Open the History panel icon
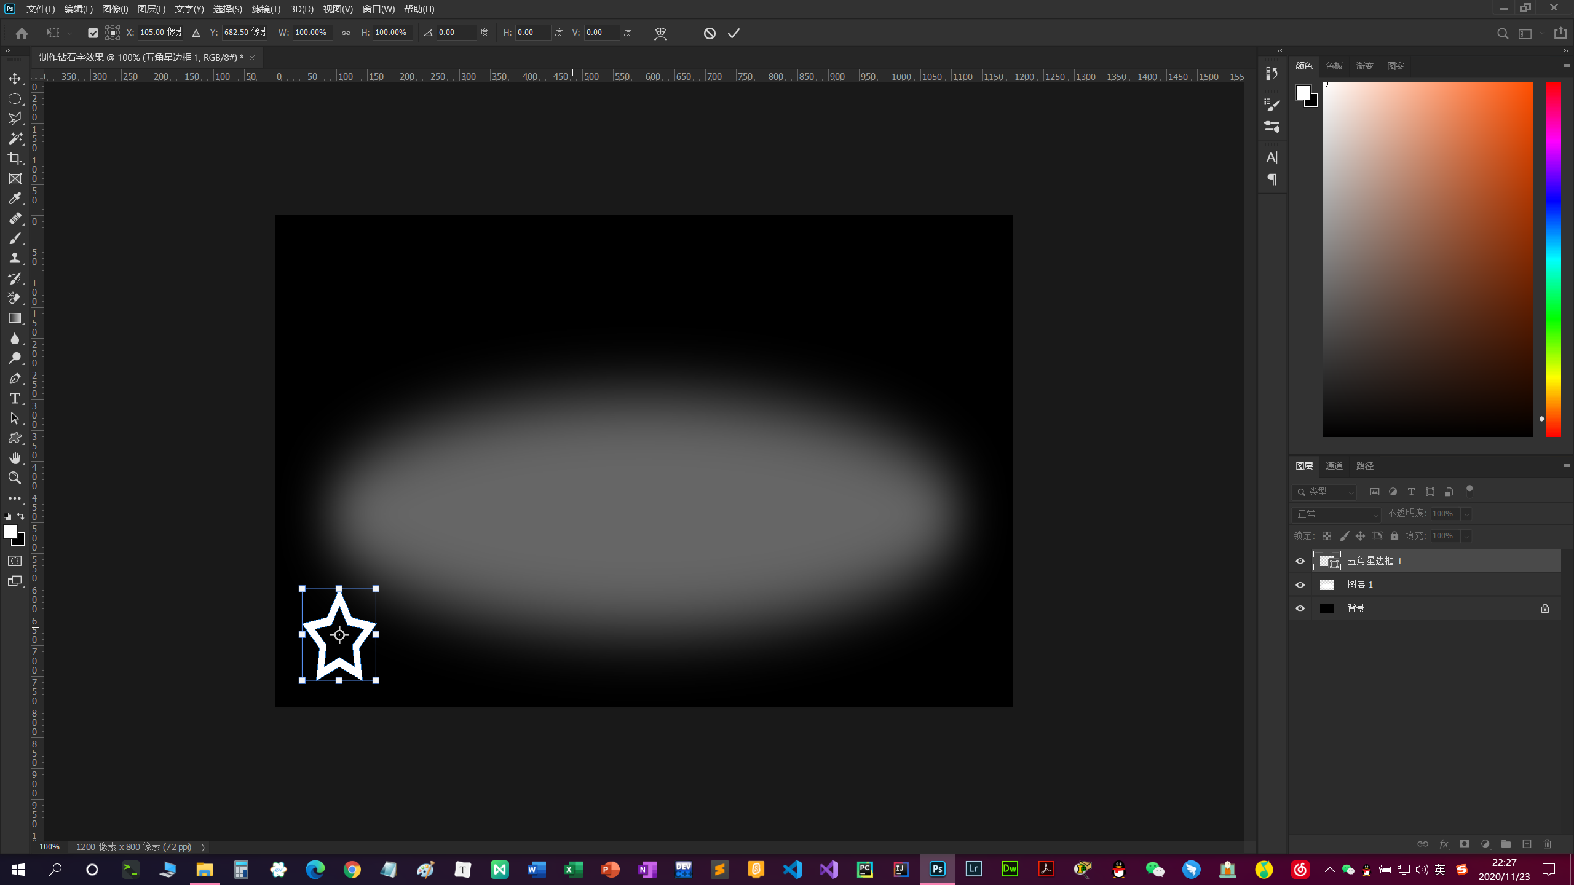The width and height of the screenshot is (1574, 885). (x=1272, y=74)
